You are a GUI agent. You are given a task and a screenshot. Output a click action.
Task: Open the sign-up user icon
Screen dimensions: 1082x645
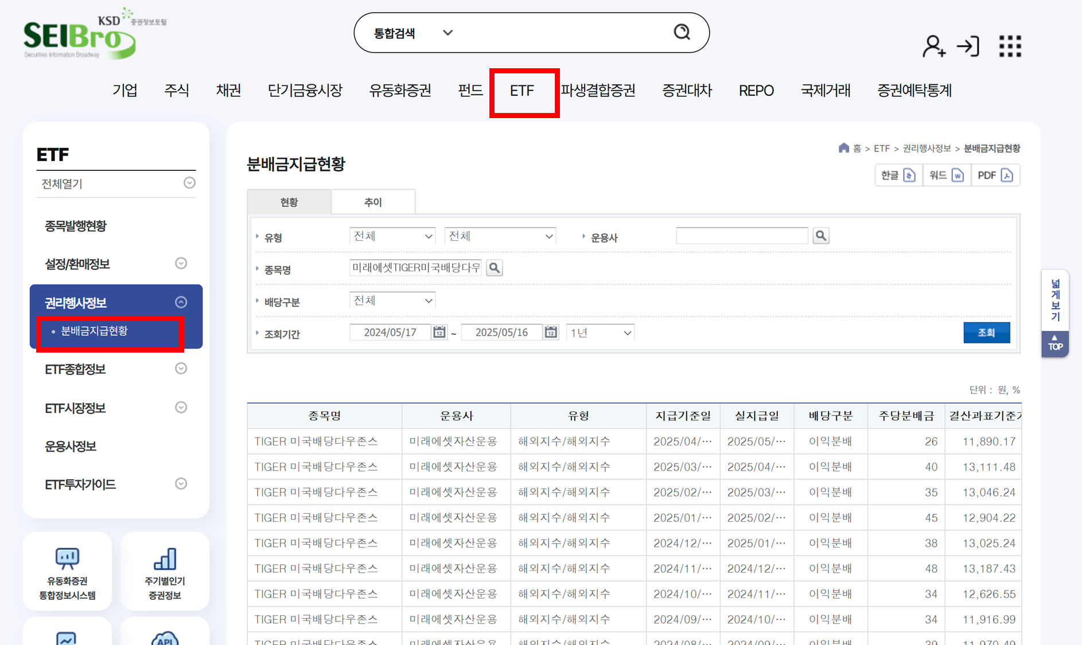[933, 46]
